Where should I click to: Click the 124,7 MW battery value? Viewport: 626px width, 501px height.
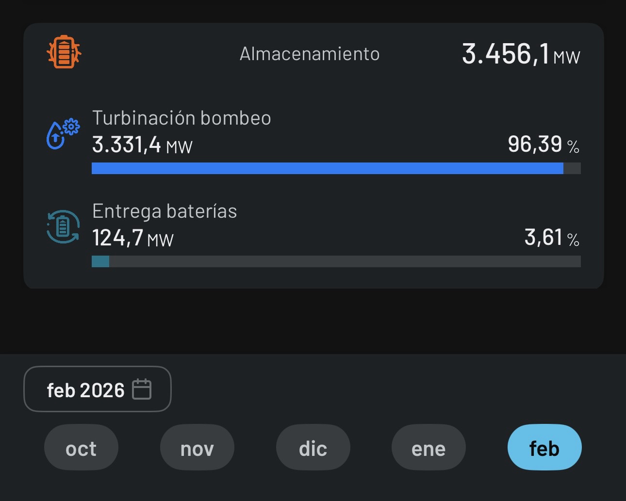point(132,238)
